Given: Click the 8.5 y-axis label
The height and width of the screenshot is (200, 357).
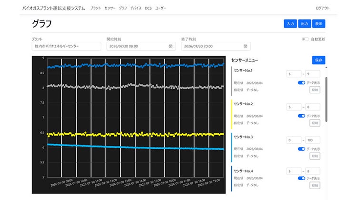Looking at the screenshot, I should (42, 73).
